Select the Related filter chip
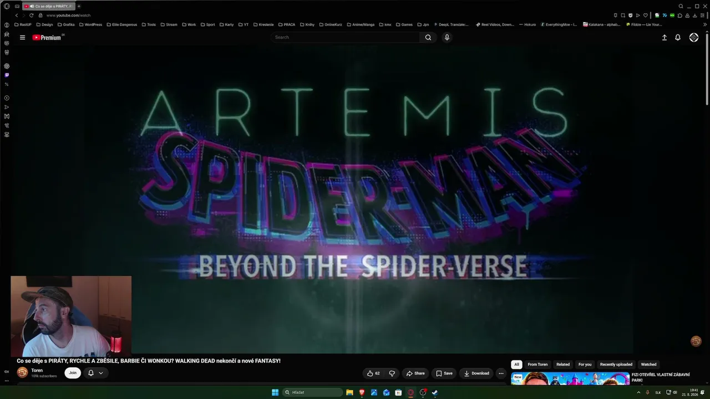This screenshot has height=399, width=710. (563, 365)
